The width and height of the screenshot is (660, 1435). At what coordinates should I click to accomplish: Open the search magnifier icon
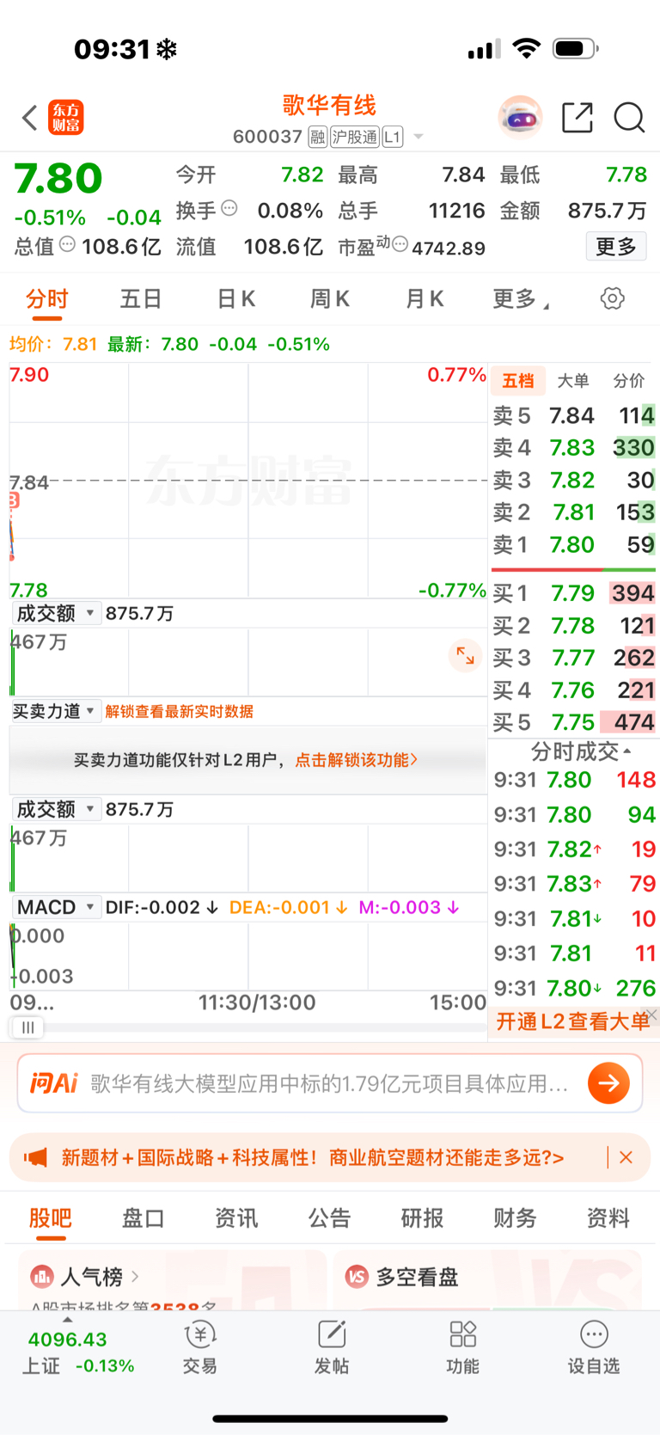click(629, 118)
